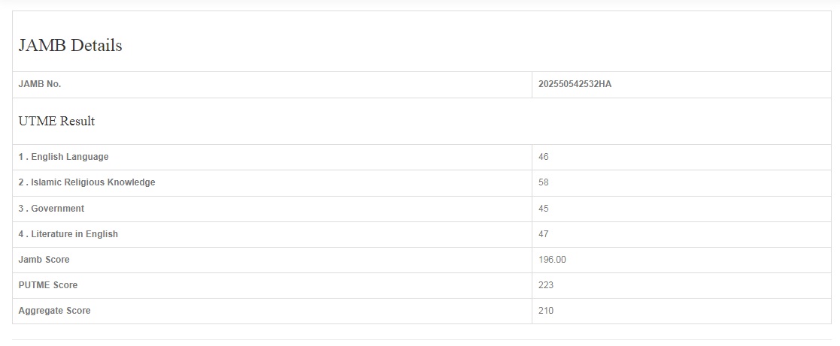Select the Literature in English label

[x=68, y=234]
